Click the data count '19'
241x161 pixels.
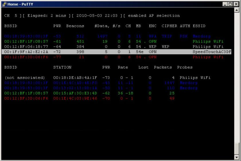point(105,42)
